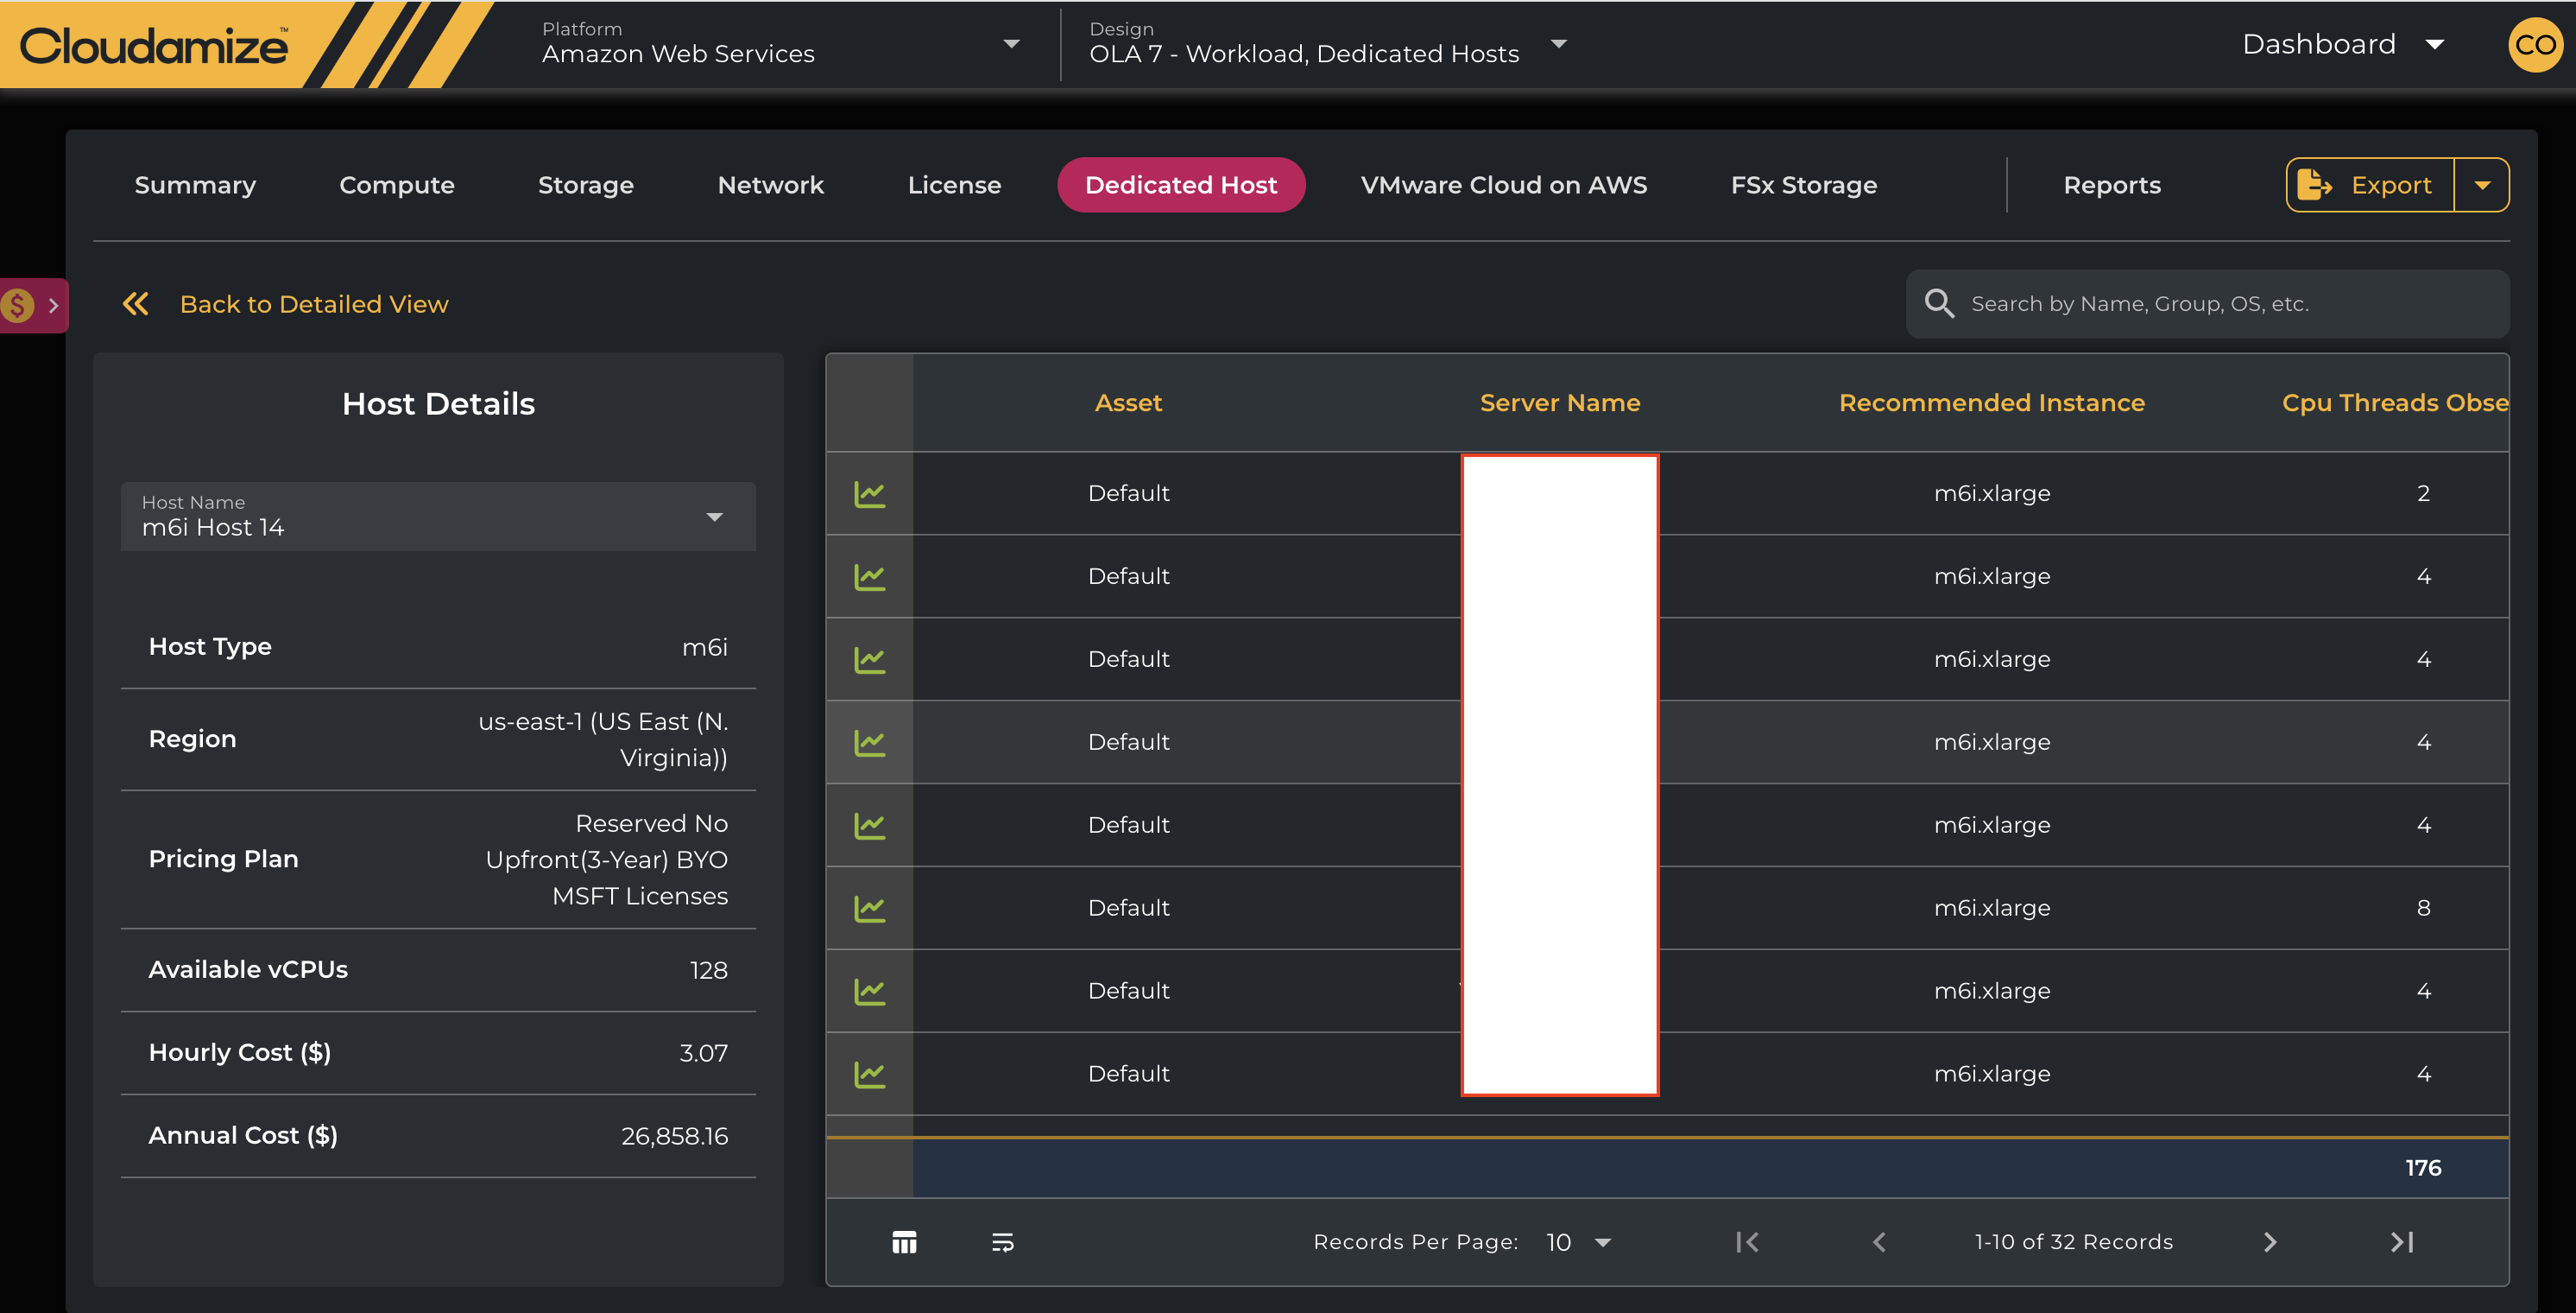
Task: Click the Pricing Plan Reserved No Upfront value
Action: [607, 859]
